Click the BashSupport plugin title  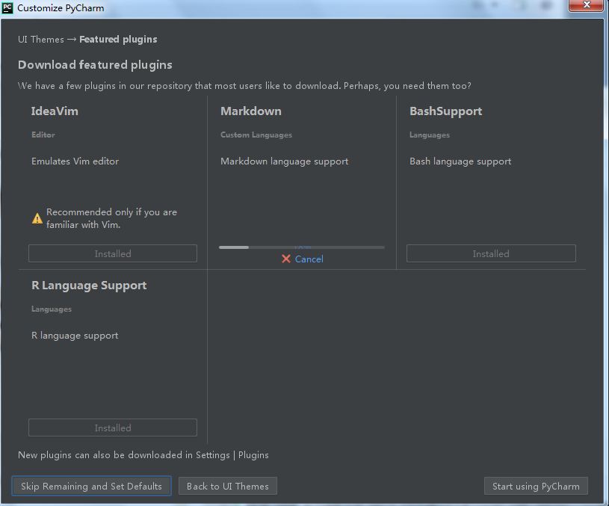pyautogui.click(x=446, y=111)
